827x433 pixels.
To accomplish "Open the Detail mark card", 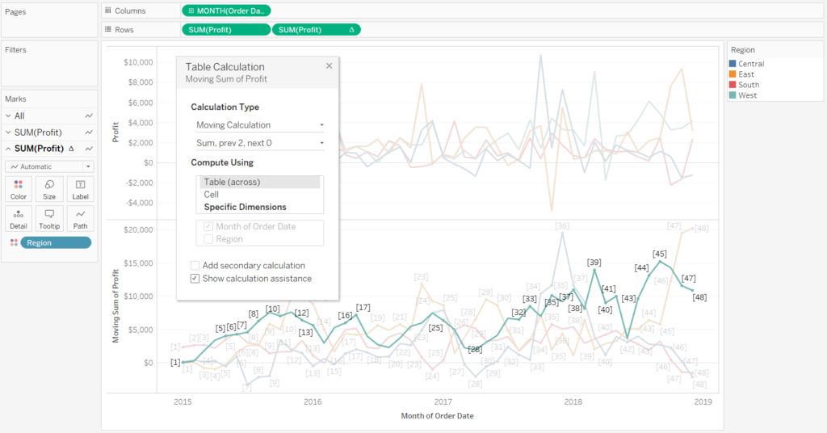I will (19, 218).
